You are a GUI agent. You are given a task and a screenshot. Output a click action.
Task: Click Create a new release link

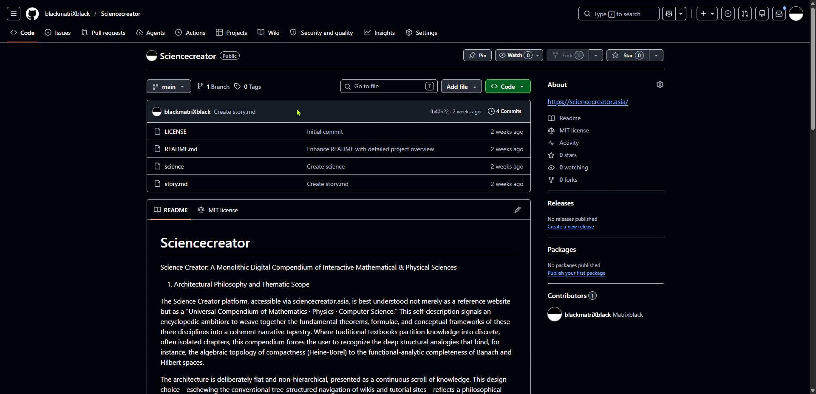571,227
